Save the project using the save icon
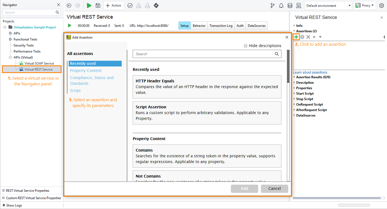 (x=98, y=5)
